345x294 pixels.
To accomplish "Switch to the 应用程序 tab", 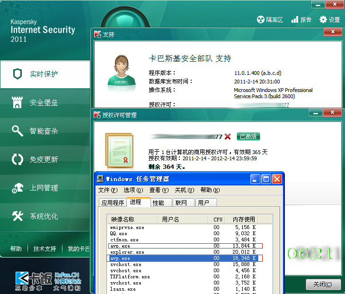I will pos(113,202).
